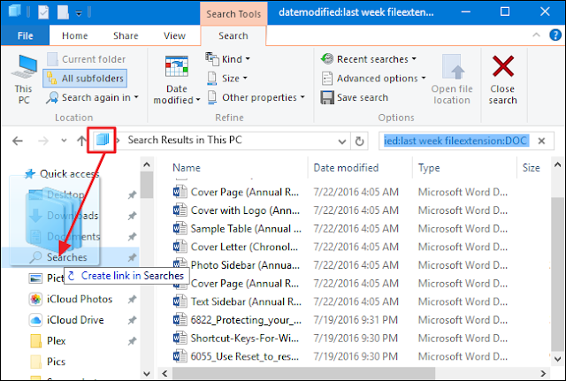This screenshot has height=381, width=566.
Task: Click Open file location button
Action: [452, 80]
